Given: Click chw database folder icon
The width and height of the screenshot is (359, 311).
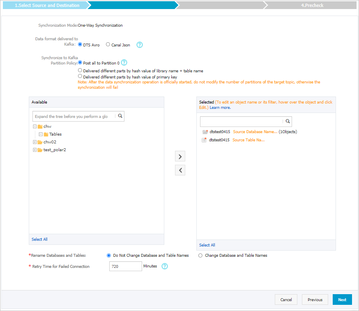Looking at the screenshot, I should click(x=40, y=127).
